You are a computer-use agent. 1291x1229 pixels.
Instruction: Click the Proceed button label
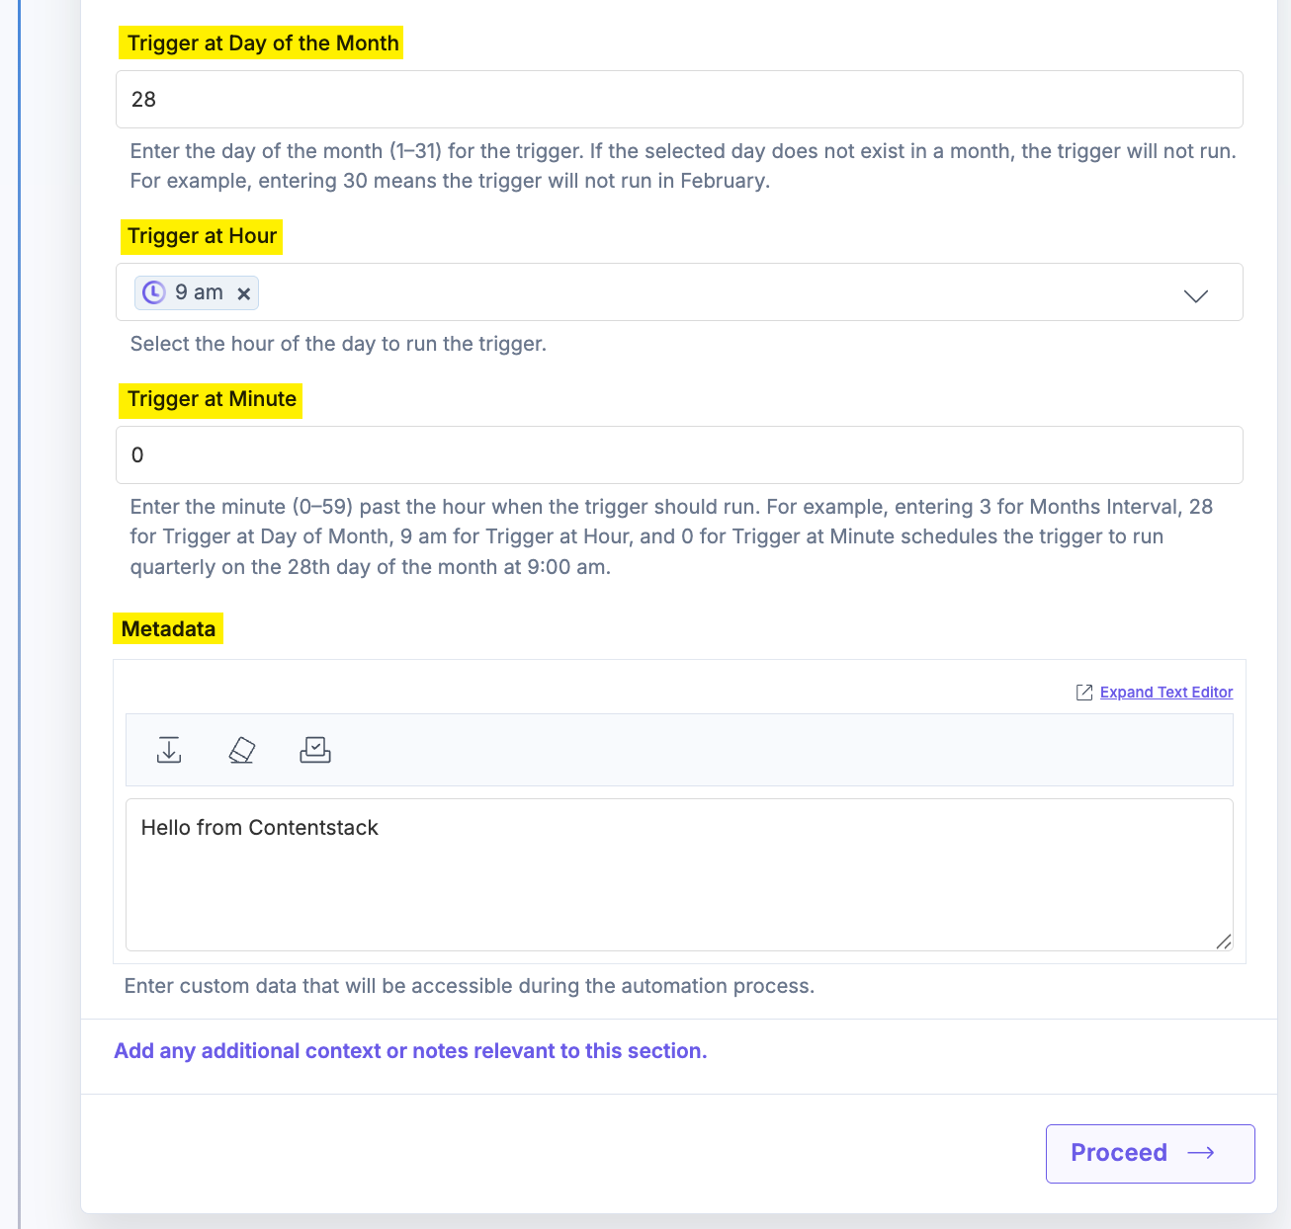tap(1119, 1153)
